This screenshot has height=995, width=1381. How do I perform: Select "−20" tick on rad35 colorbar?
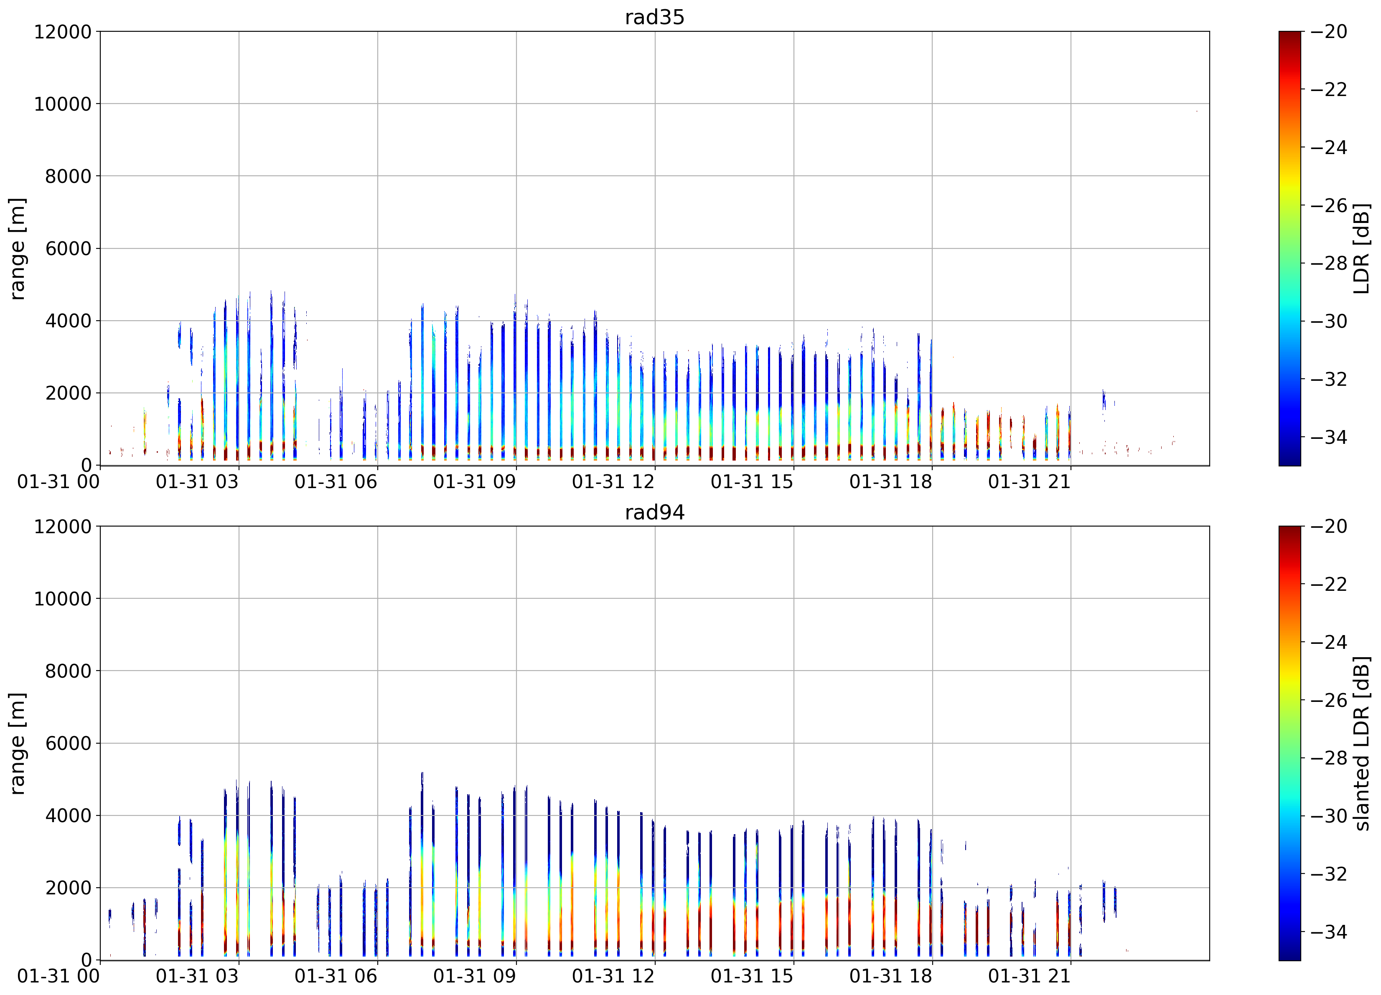coord(1328,32)
